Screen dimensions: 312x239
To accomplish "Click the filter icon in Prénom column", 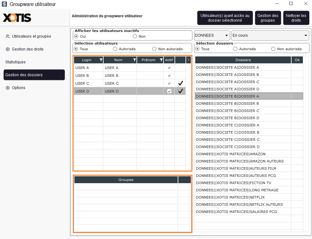I will [x=161, y=60].
